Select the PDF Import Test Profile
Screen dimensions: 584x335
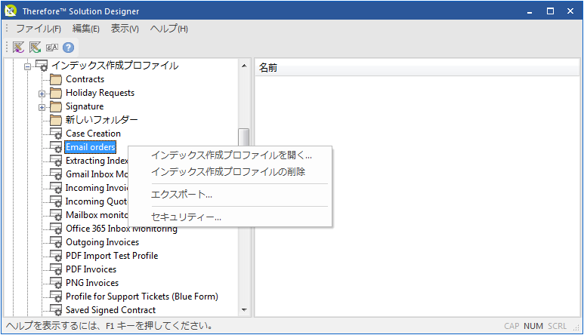pyautogui.click(x=112, y=256)
